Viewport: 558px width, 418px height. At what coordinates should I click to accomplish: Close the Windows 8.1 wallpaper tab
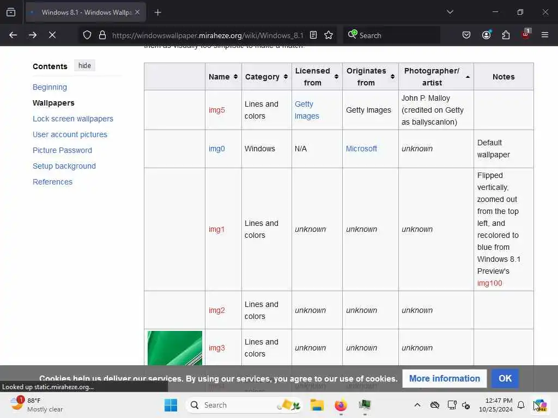[137, 12]
